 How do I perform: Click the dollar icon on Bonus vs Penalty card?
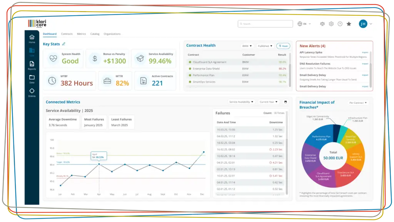tap(95, 58)
